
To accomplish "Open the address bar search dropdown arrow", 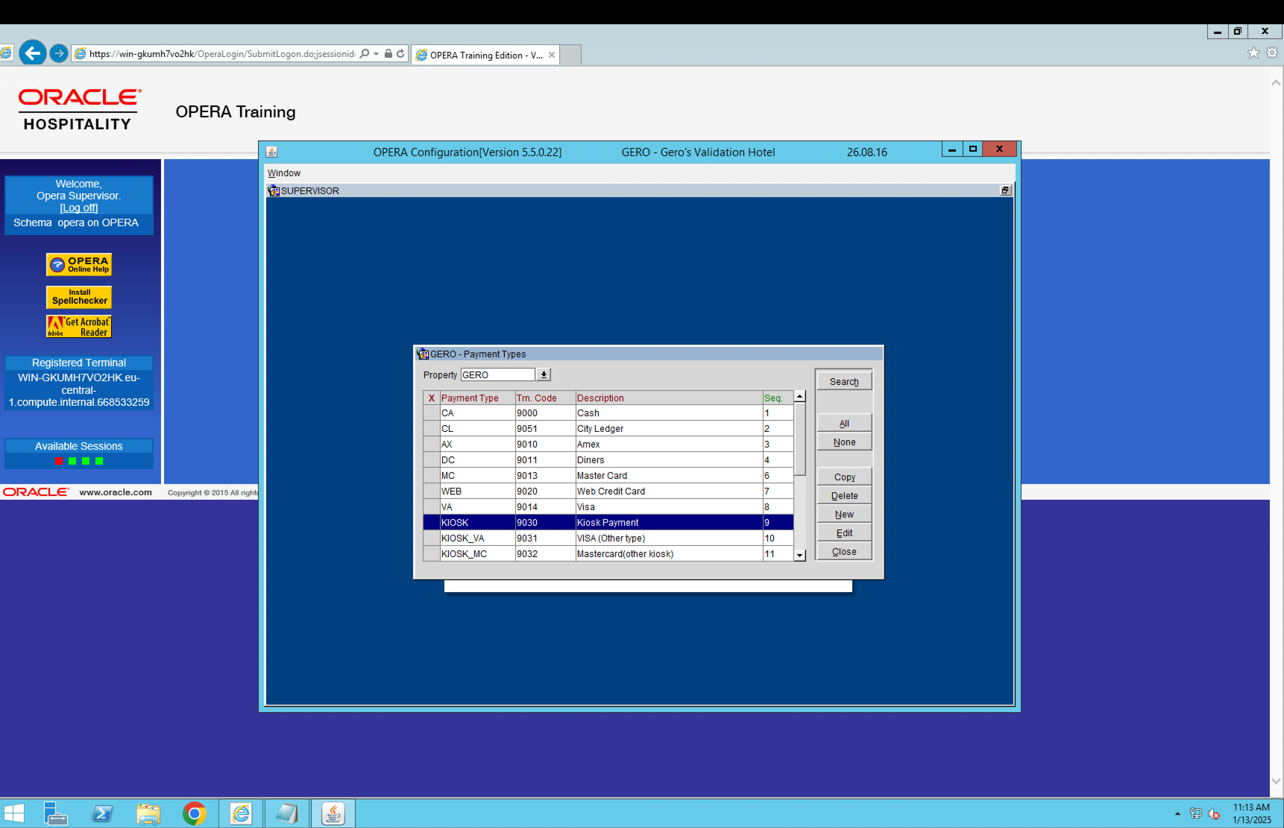I will 377,53.
